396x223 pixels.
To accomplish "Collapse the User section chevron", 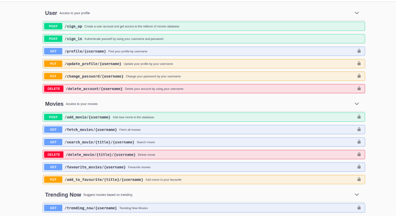I will tap(357, 13).
